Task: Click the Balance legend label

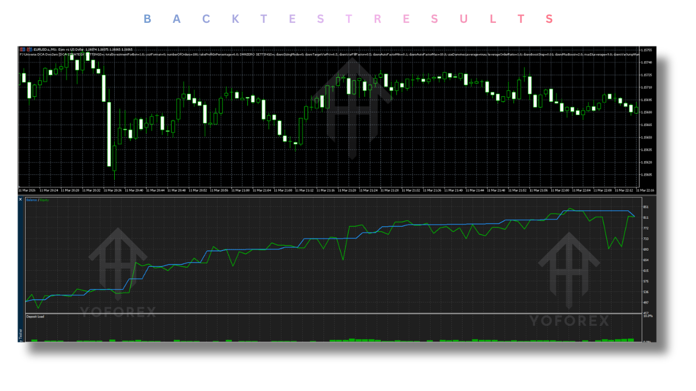Action: coord(32,200)
